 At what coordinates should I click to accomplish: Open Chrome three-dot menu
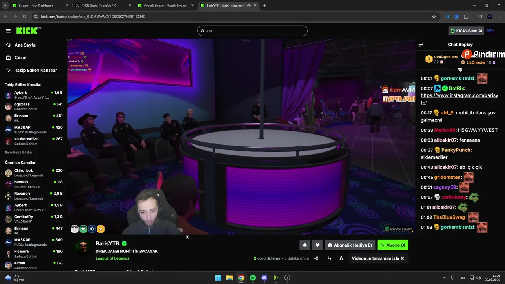point(499,17)
